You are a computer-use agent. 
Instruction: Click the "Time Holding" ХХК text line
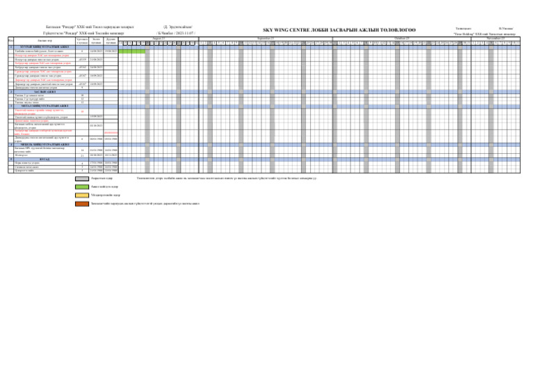tap(484, 34)
